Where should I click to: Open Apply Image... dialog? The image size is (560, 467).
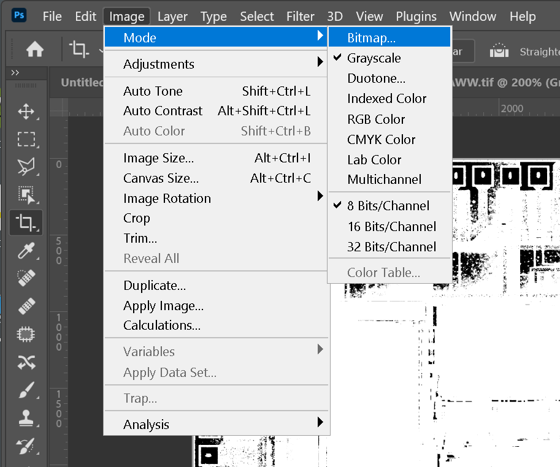(x=216, y=306)
